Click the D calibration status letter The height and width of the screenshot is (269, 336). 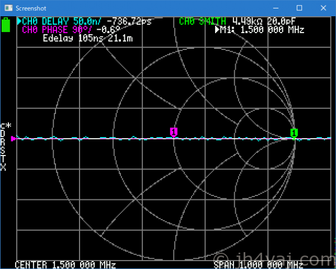pyautogui.click(x=3, y=135)
